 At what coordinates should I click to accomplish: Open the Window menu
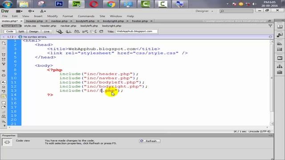116,16
